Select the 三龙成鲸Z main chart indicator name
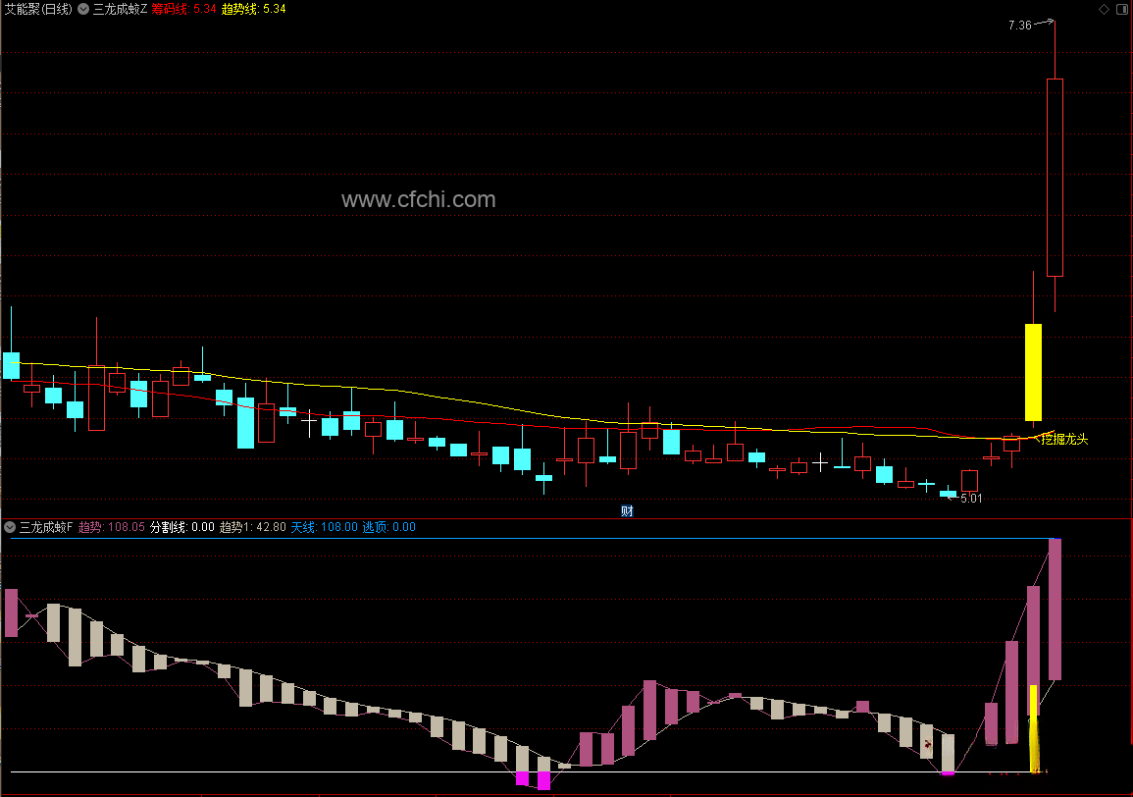This screenshot has height=797, width=1133. 120,9
